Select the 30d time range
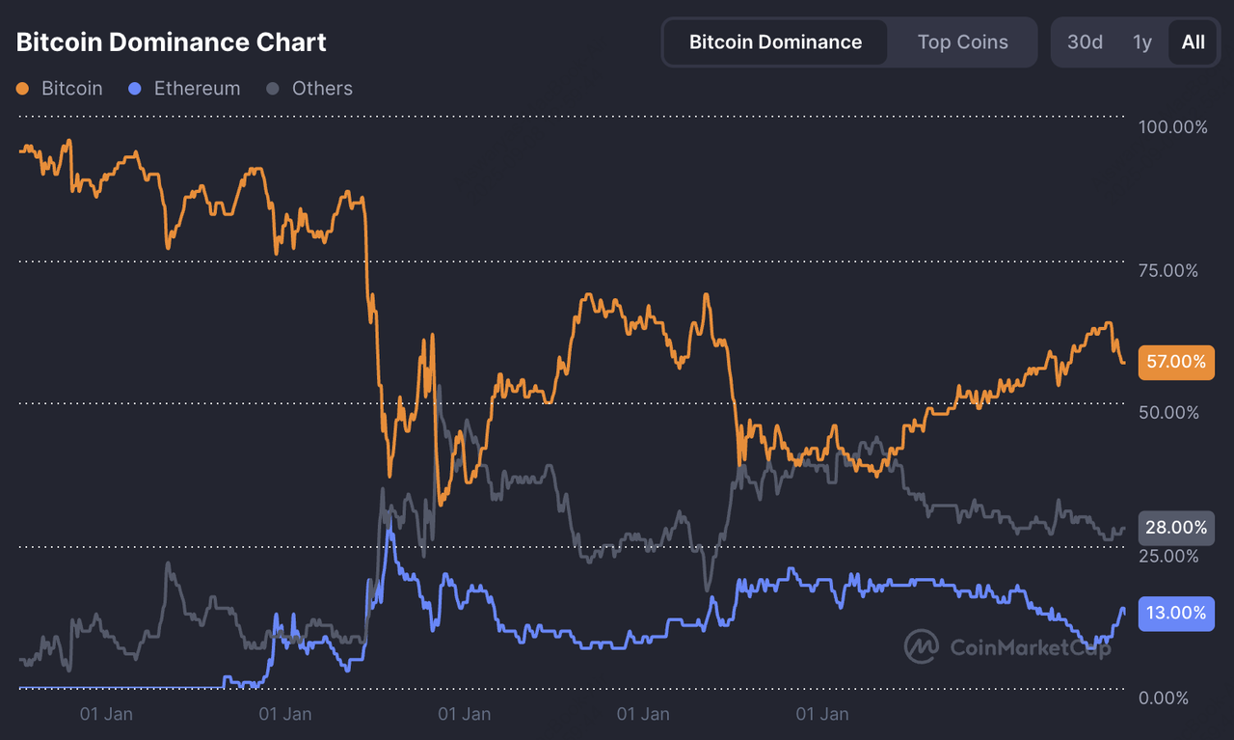This screenshot has width=1234, height=740. point(1085,42)
